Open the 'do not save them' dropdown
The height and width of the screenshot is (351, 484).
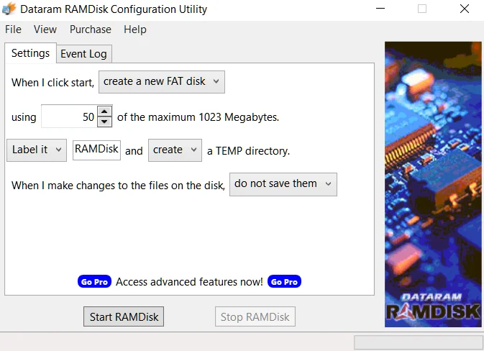point(283,184)
